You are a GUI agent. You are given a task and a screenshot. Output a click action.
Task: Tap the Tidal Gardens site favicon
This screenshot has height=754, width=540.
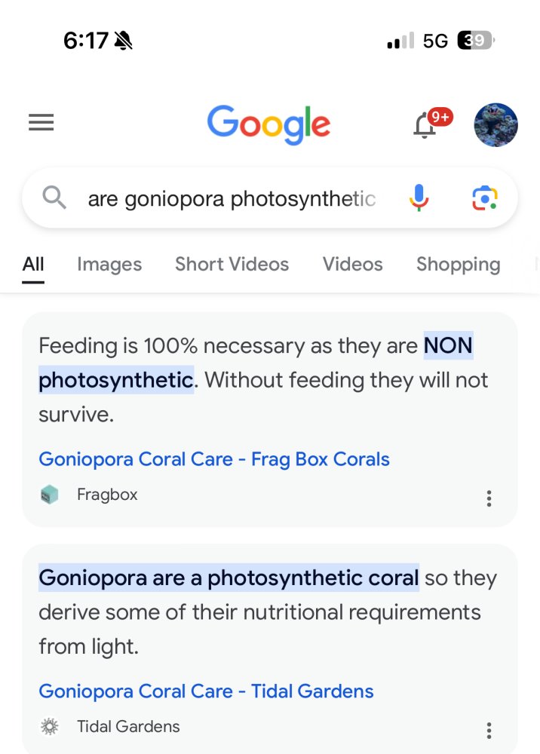50,727
